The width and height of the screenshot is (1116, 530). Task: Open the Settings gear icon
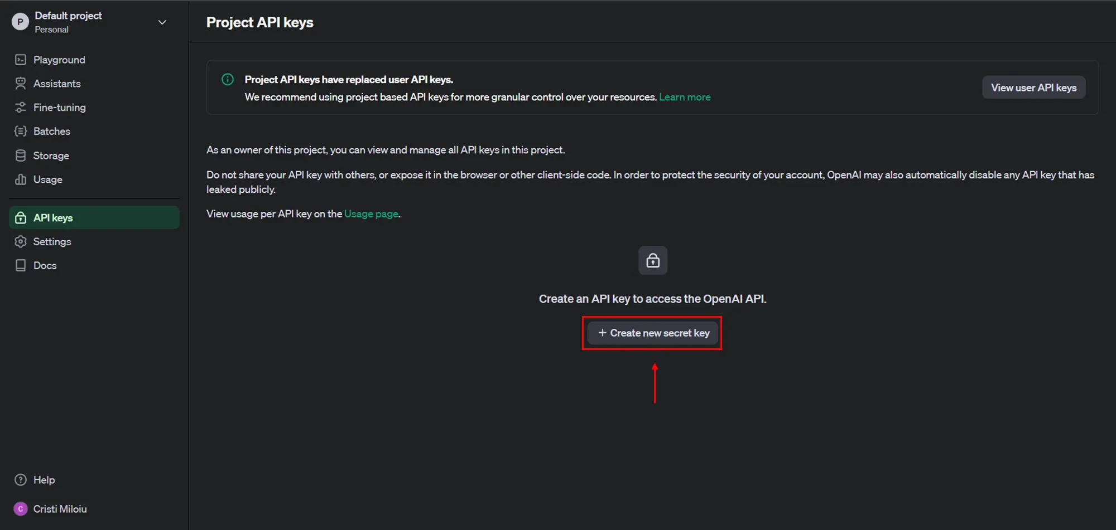(x=21, y=241)
